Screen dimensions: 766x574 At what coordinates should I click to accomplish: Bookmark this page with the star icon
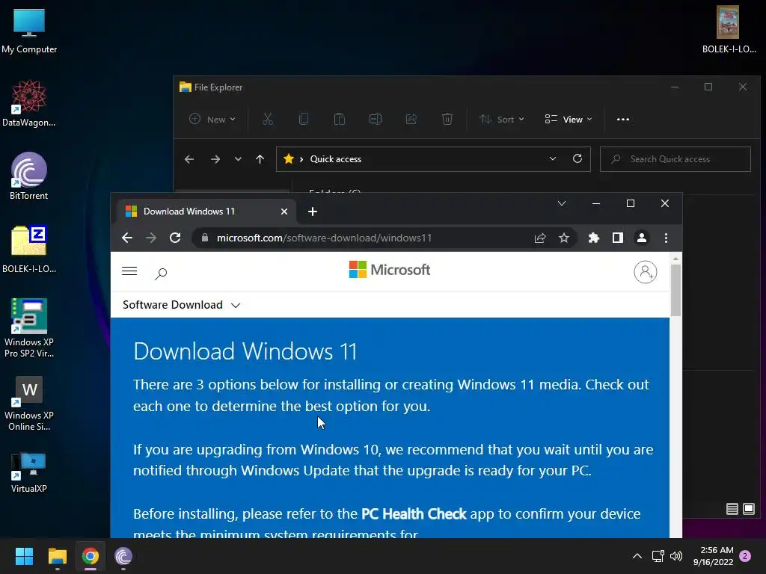564,238
